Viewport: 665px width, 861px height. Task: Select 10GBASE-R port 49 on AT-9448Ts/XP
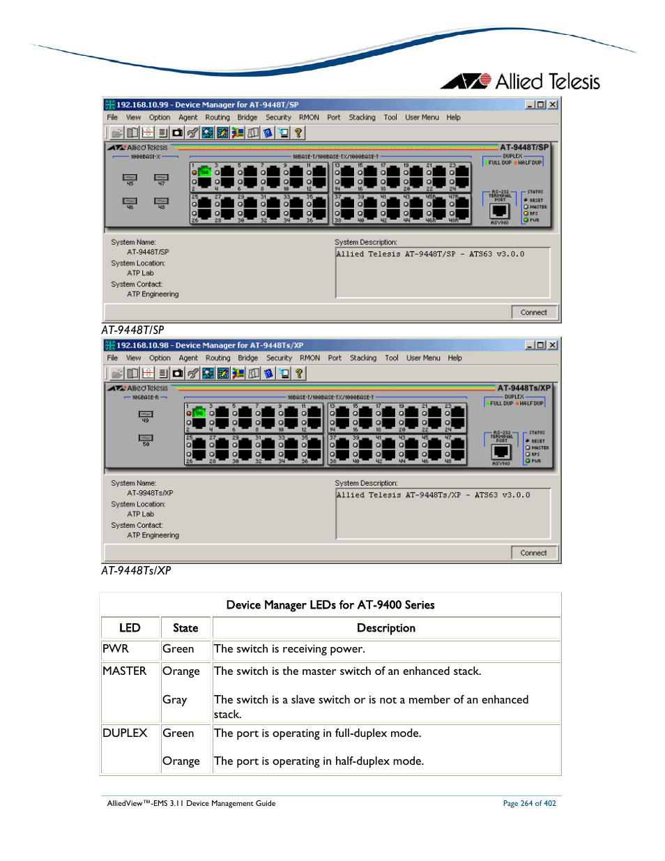pos(146,414)
